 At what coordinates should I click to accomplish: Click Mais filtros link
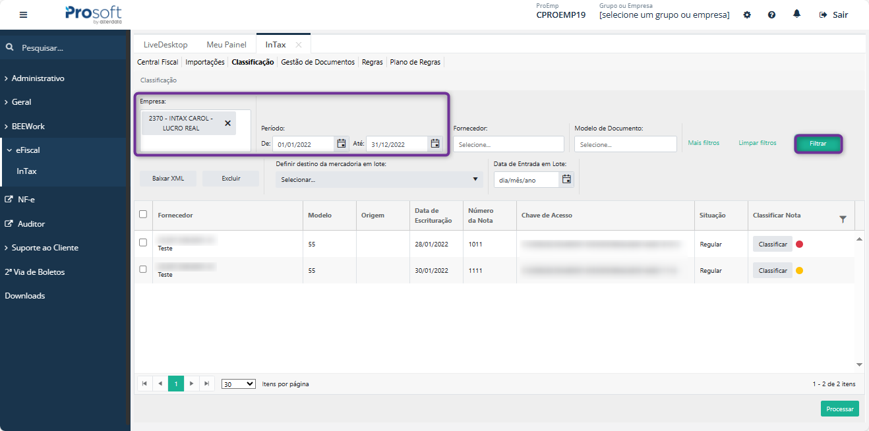point(704,143)
